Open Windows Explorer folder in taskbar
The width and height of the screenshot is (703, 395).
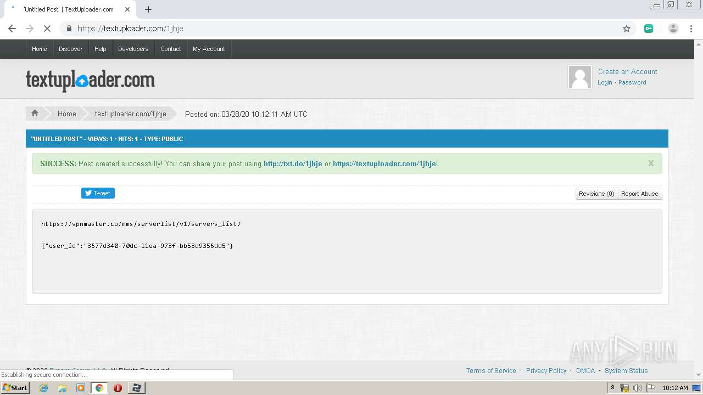[62, 388]
